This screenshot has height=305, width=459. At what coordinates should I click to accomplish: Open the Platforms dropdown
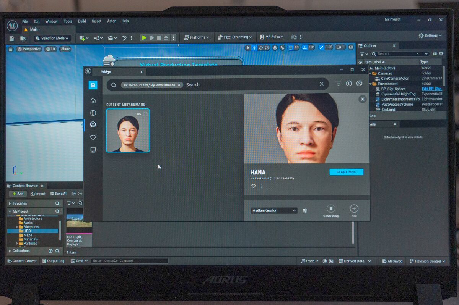pyautogui.click(x=196, y=37)
